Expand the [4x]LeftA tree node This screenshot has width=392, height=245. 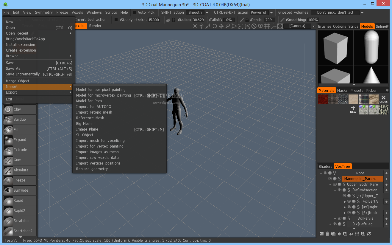pos(345,201)
